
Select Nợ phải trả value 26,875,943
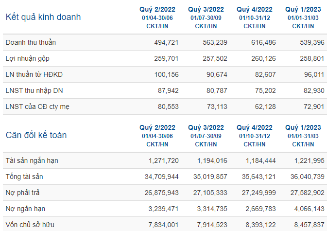pyautogui.click(x=162, y=193)
